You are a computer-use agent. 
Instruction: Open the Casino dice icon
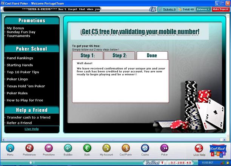pyautogui.click(x=145, y=148)
